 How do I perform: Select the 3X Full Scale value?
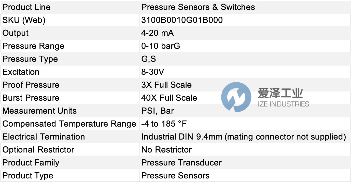click(x=166, y=85)
